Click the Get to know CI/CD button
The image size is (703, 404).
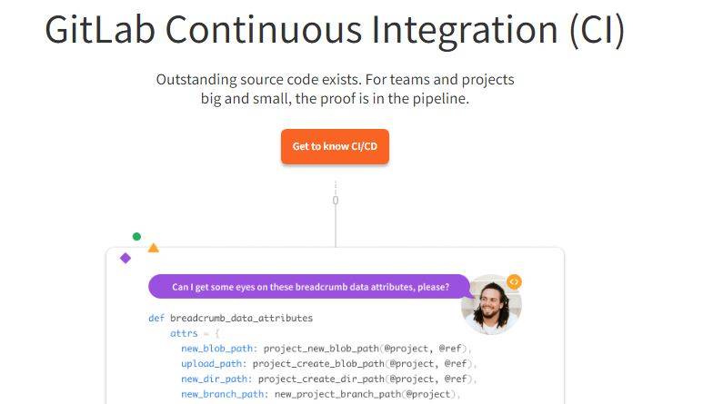[335, 146]
